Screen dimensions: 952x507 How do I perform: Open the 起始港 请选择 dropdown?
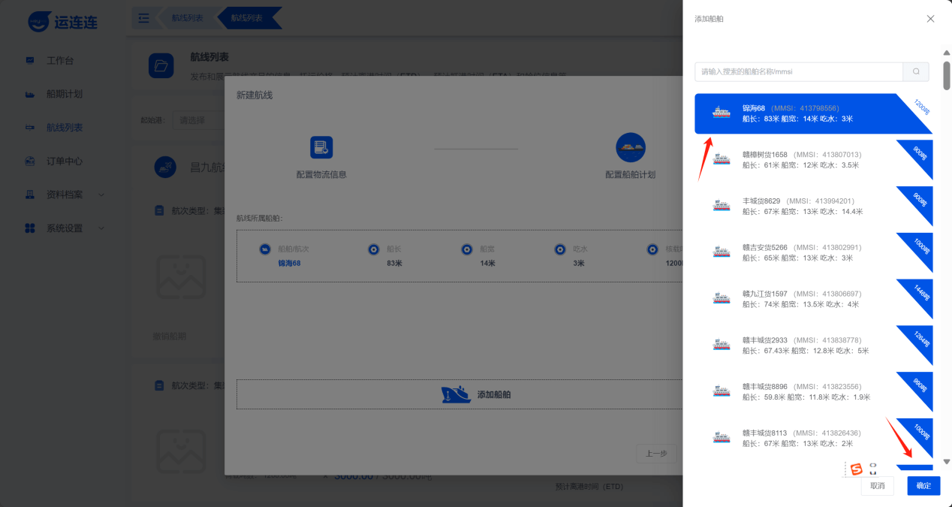point(199,120)
